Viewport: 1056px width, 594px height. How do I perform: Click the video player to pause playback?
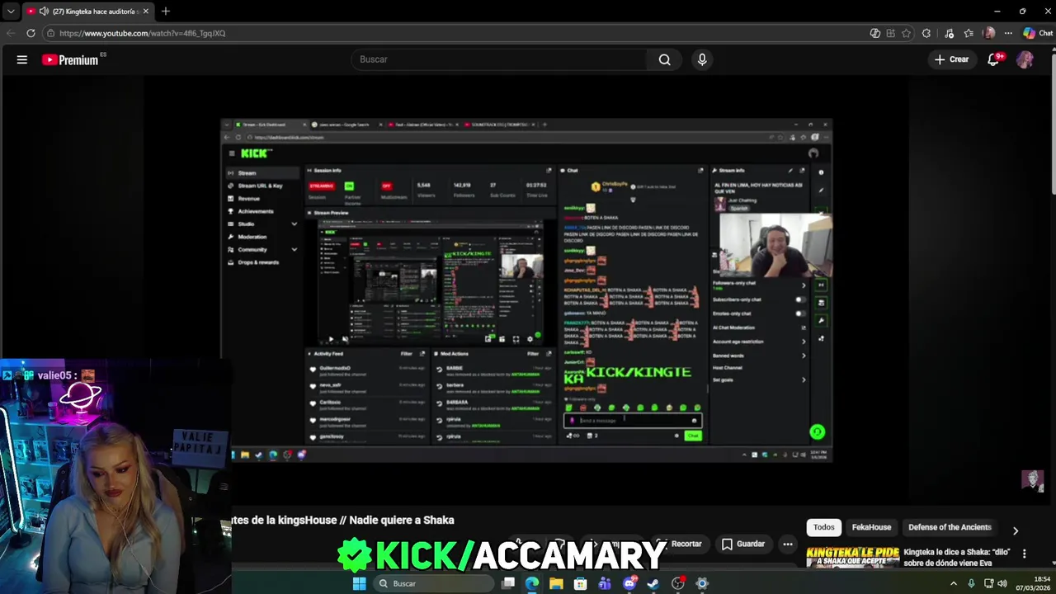tap(527, 289)
